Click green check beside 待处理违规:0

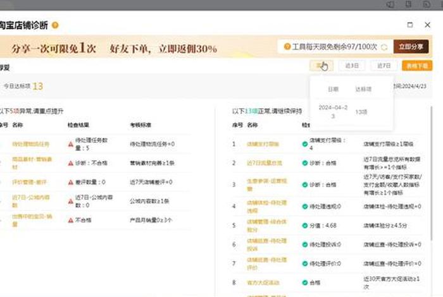click(x=305, y=207)
